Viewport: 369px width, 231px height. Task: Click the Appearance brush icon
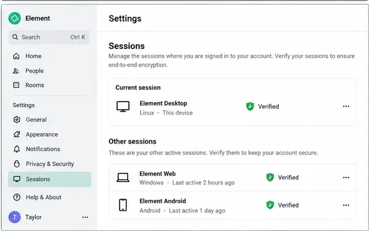point(17,134)
